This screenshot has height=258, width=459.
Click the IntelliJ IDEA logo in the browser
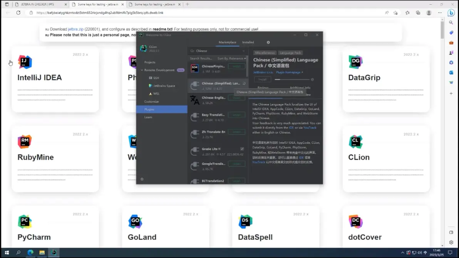25,62
